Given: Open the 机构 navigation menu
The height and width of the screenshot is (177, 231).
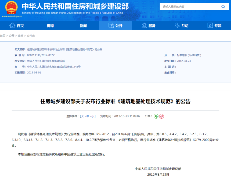Looking at the screenshot, I should pos(50,26).
